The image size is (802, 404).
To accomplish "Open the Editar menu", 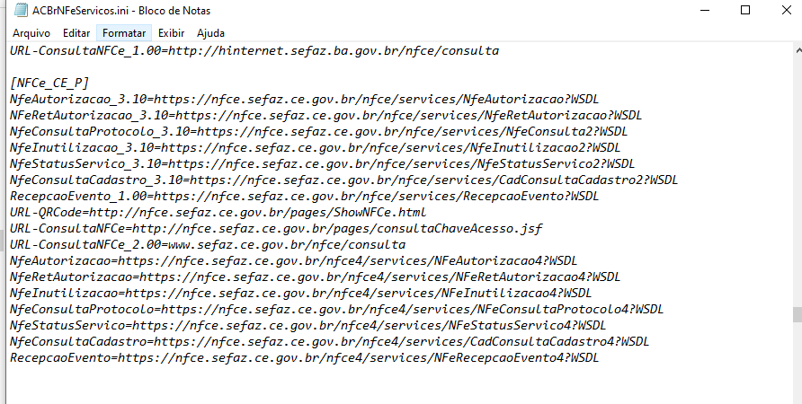I will 76,33.
